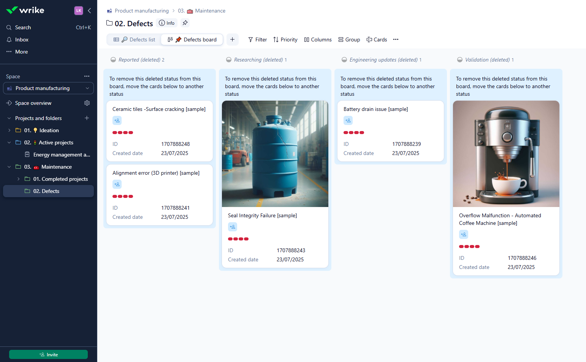Open Space overview settings gear
Image resolution: width=586 pixels, height=362 pixels.
click(x=87, y=103)
